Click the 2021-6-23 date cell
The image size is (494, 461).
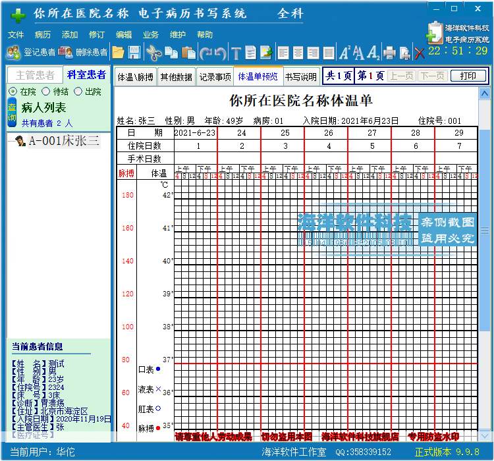tap(195, 132)
